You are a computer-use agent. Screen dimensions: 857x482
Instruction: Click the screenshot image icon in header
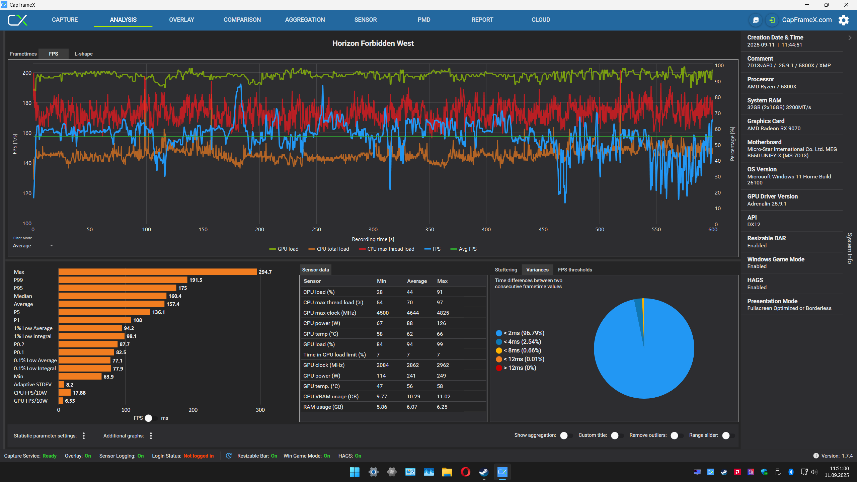(756, 20)
